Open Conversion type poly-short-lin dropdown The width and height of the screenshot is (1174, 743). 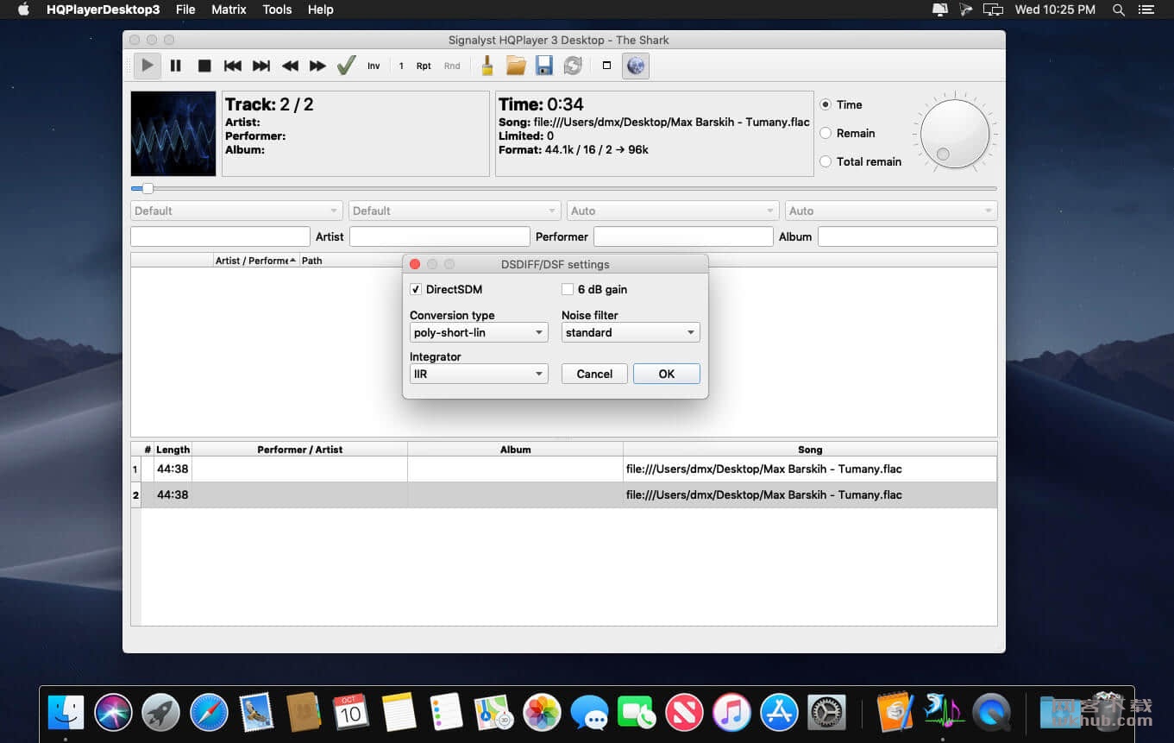click(479, 332)
